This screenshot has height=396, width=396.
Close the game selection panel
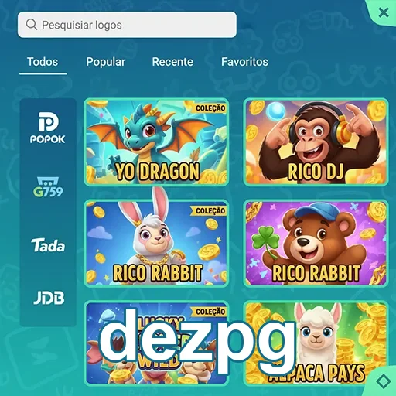384,12
